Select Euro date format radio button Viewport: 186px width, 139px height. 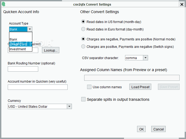coord(83,29)
